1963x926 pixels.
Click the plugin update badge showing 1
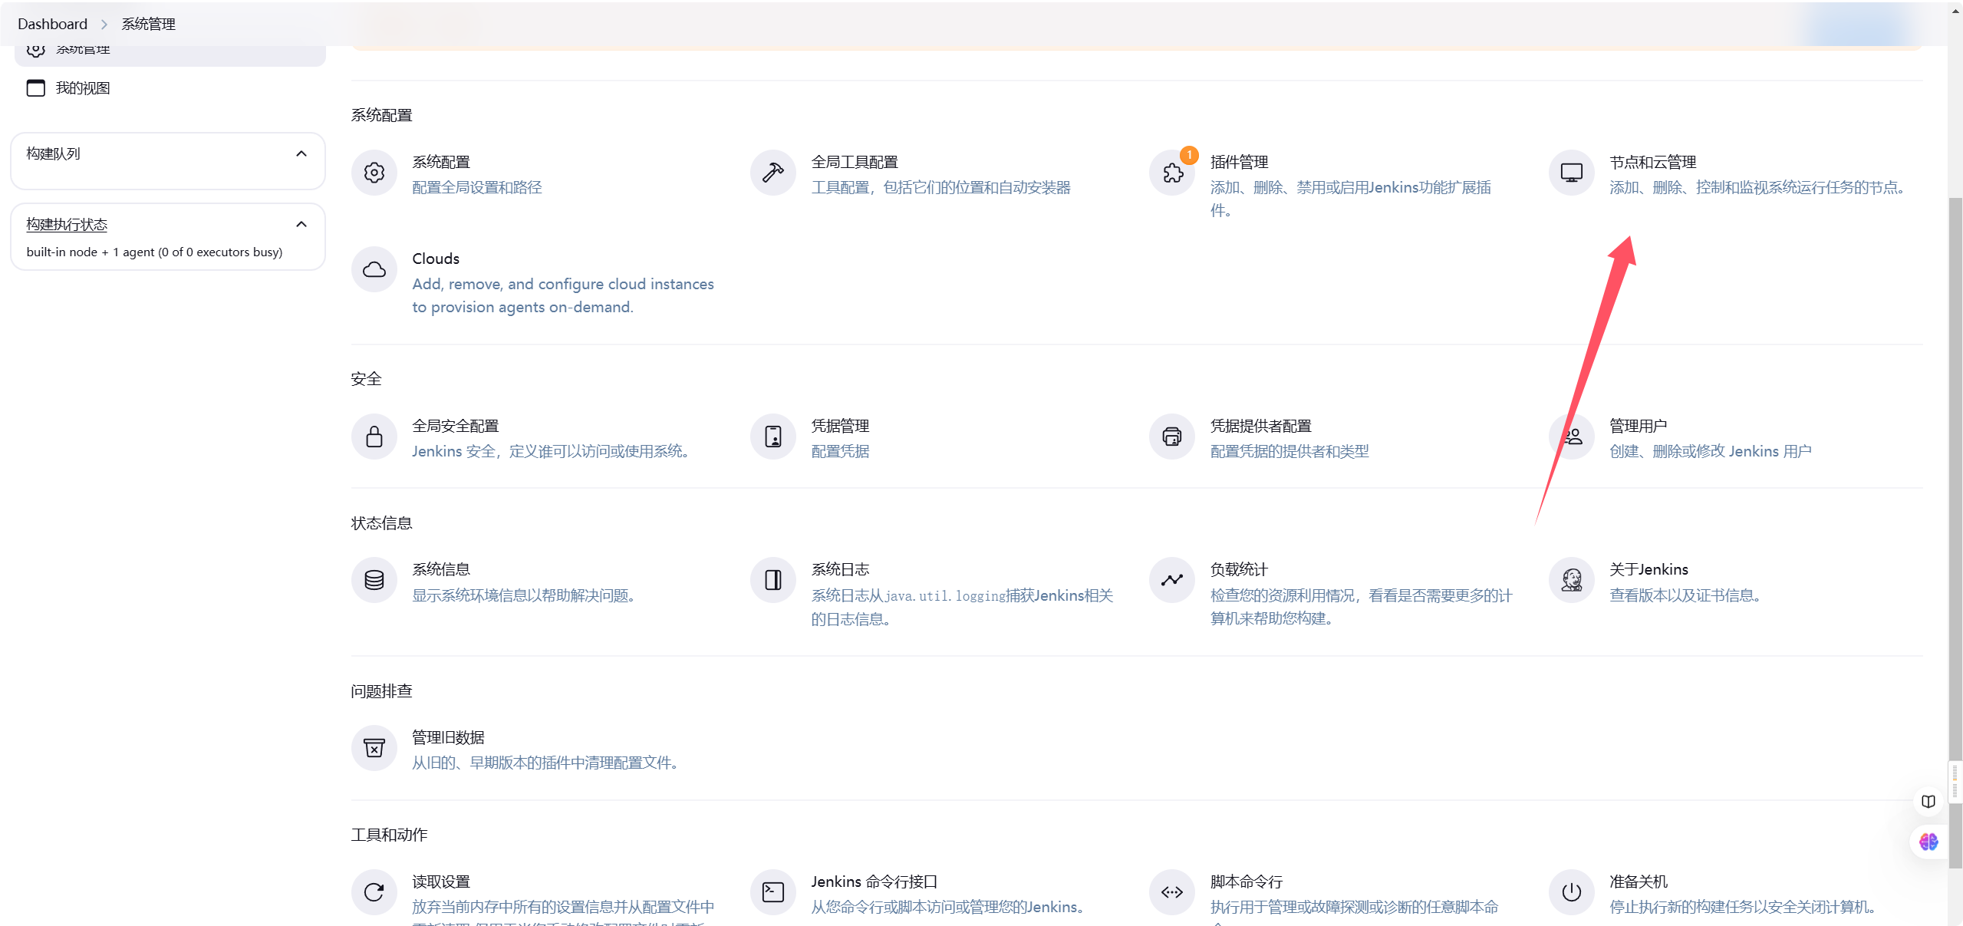click(1188, 155)
